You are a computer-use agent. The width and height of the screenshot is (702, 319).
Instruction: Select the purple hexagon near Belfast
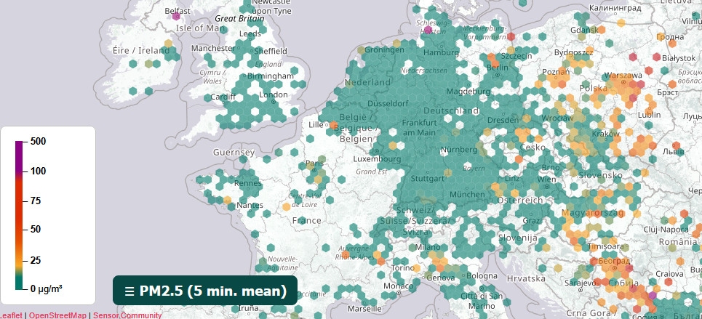pos(175,17)
